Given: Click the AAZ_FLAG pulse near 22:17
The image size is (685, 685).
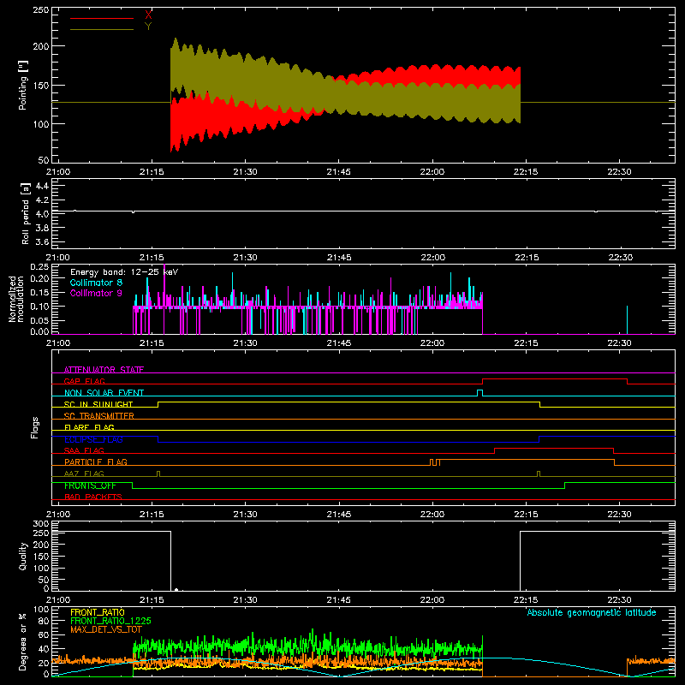Looking at the screenshot, I should (x=539, y=474).
